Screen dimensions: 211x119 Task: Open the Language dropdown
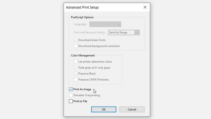click(x=105, y=24)
